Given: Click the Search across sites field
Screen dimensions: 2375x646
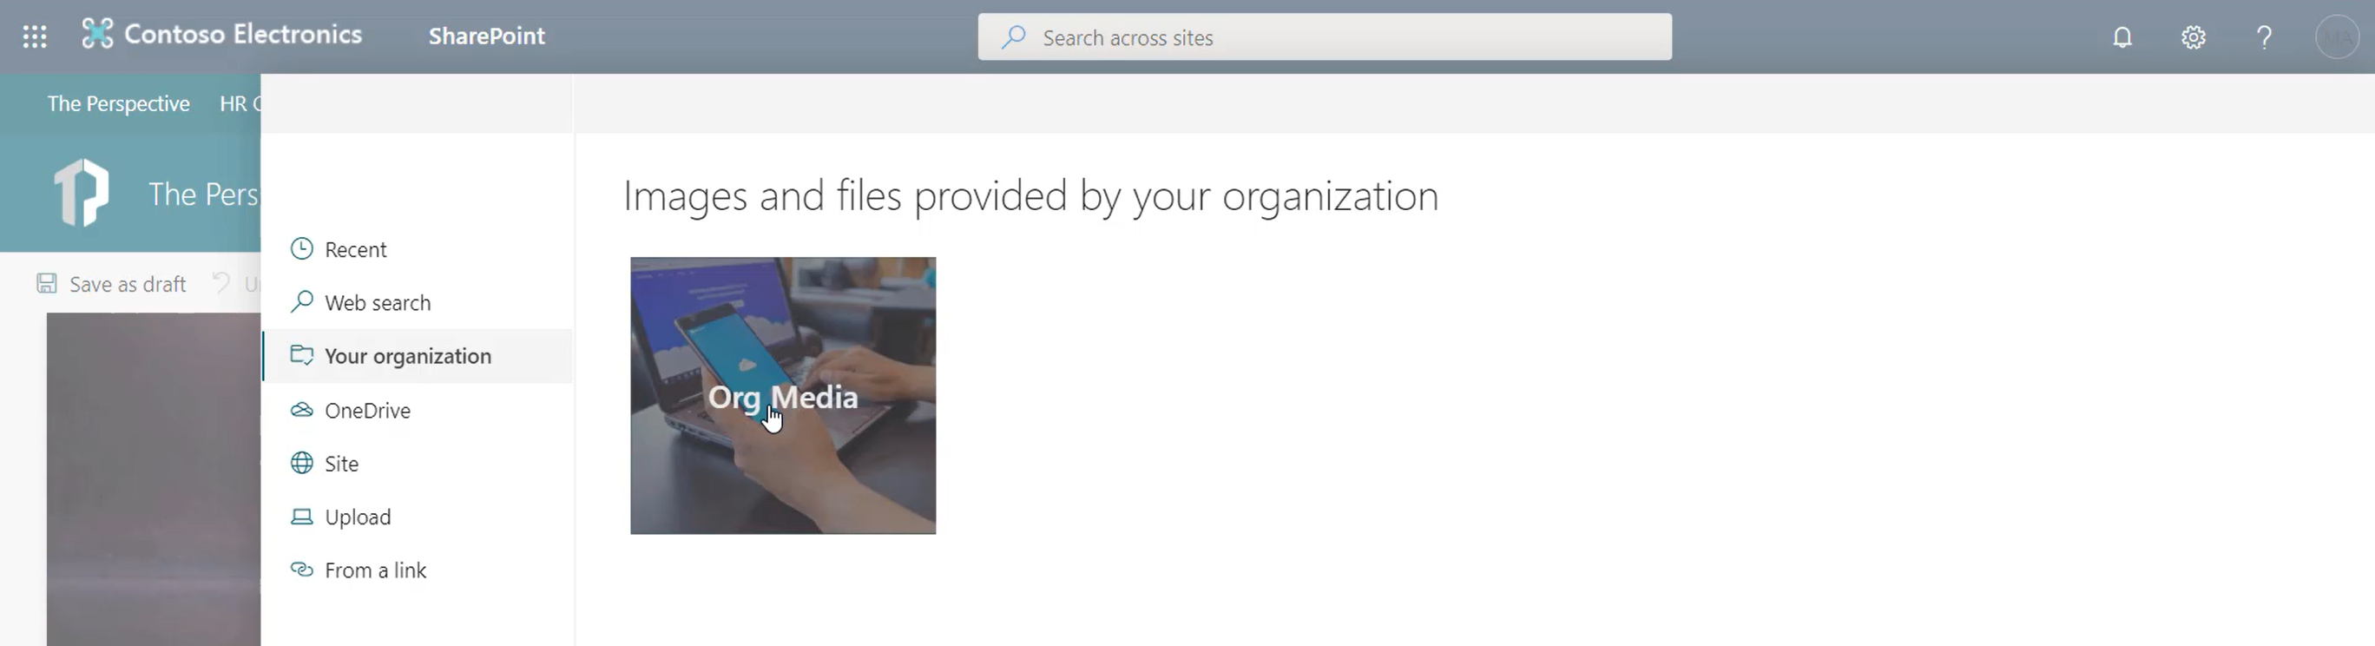Looking at the screenshot, I should (x=1325, y=37).
